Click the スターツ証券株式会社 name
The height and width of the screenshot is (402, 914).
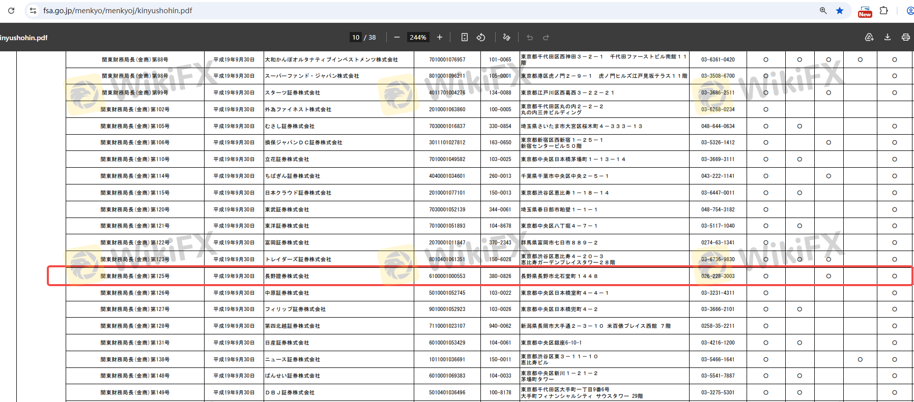pyautogui.click(x=293, y=92)
